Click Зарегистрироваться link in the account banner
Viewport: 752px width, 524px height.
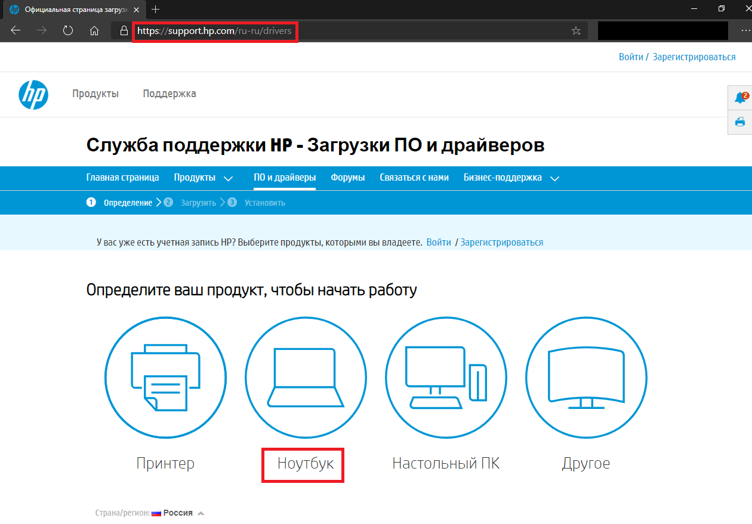pos(502,243)
